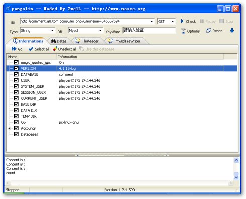This screenshot has width=246, height=199.
Task: Click the Reset icon
Action: coord(208,31)
